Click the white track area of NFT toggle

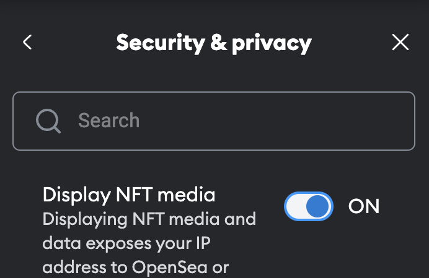point(296,206)
